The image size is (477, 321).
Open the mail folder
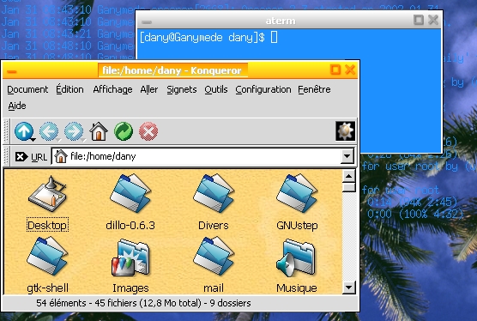[x=214, y=256]
